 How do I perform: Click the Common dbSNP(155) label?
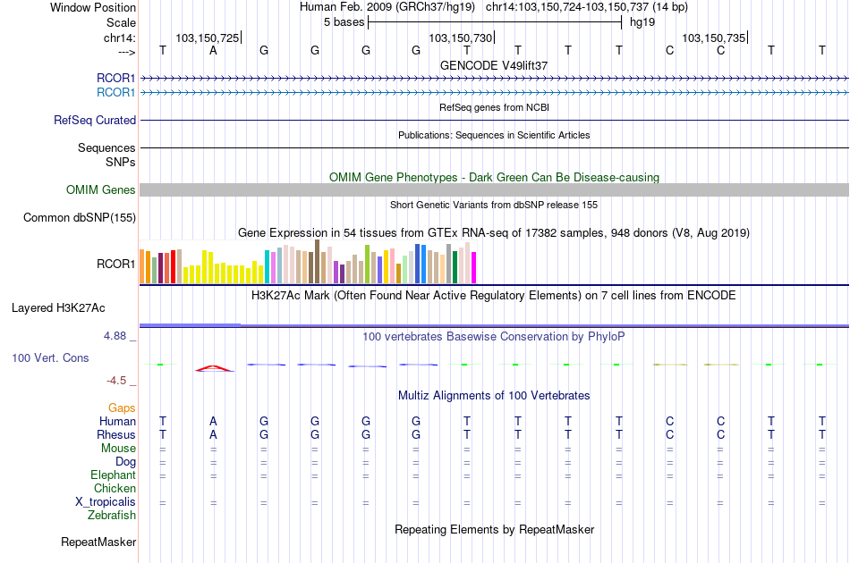pyautogui.click(x=79, y=218)
